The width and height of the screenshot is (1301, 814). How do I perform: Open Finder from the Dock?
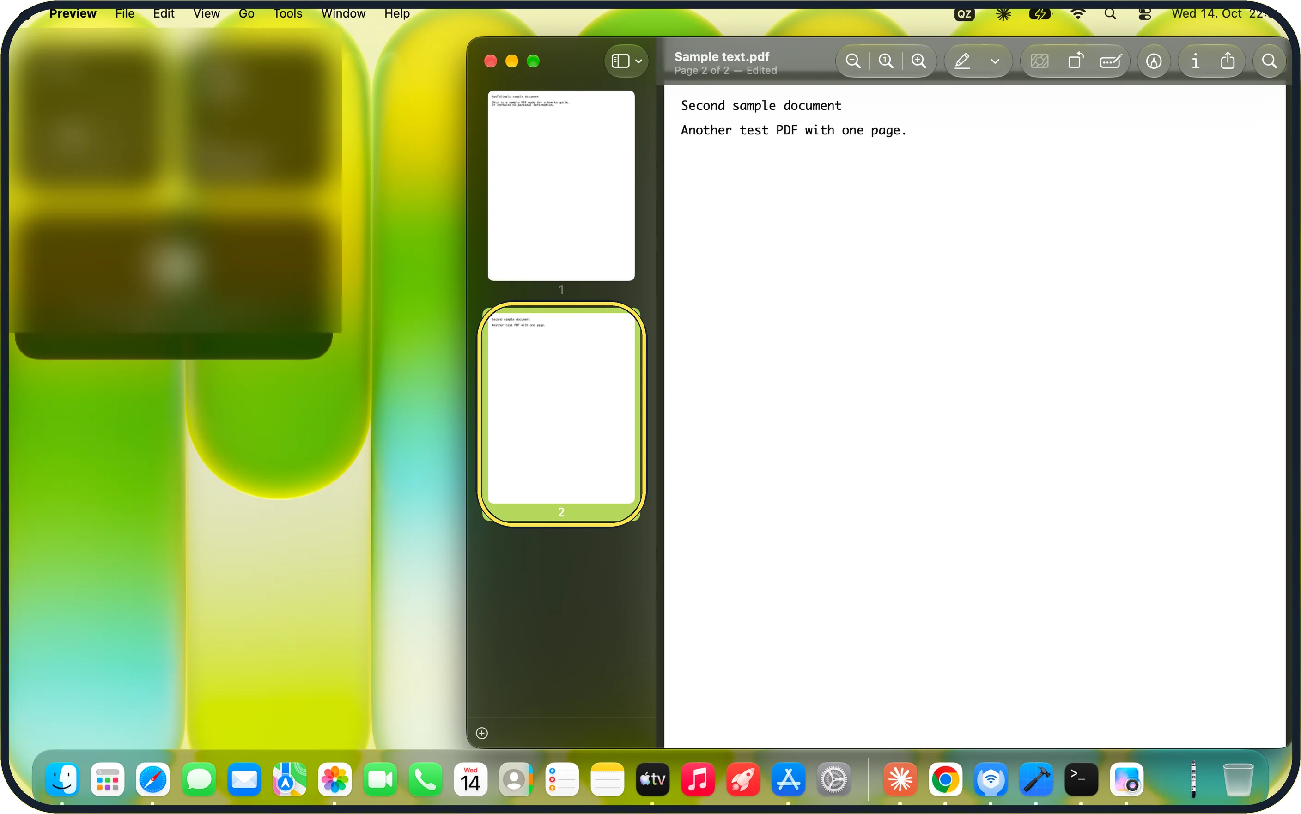pyautogui.click(x=62, y=779)
